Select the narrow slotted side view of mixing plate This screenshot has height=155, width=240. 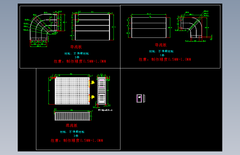tap(102, 91)
